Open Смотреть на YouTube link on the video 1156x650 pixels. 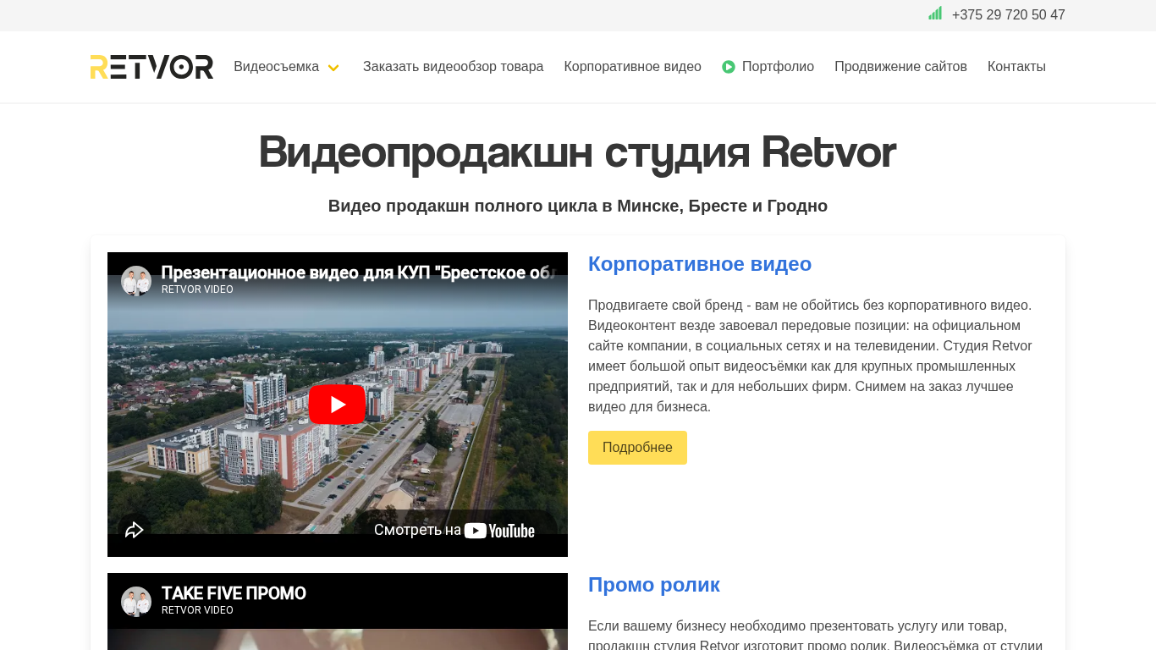454,531
